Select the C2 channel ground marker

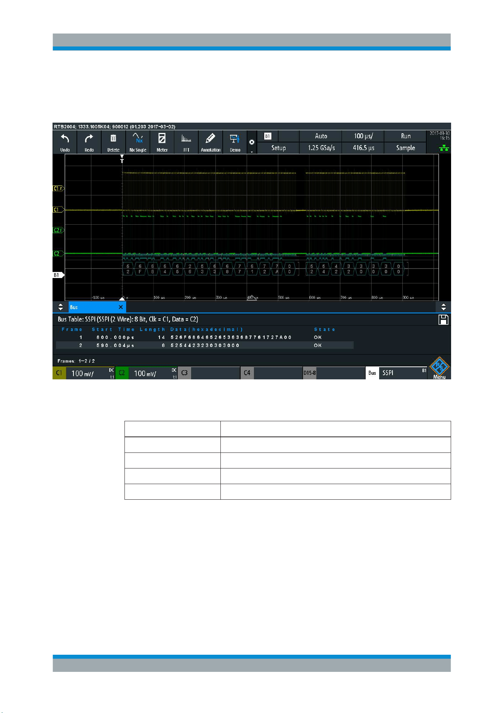coord(58,253)
